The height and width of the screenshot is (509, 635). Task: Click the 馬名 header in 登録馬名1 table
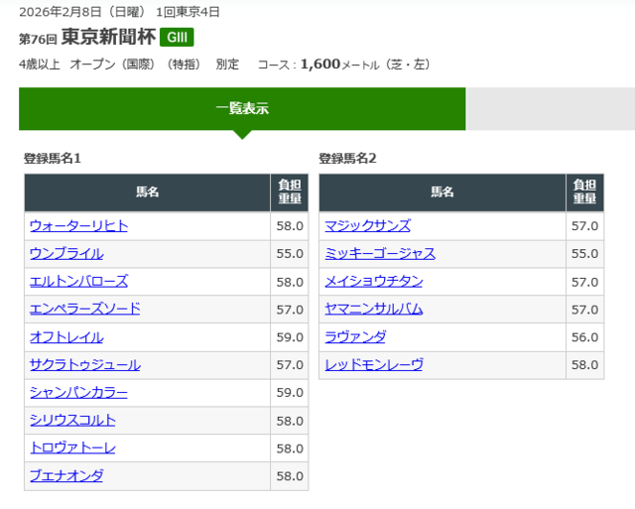click(147, 192)
